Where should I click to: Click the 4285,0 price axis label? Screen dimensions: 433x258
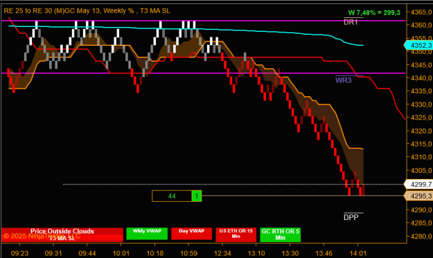pos(421,223)
